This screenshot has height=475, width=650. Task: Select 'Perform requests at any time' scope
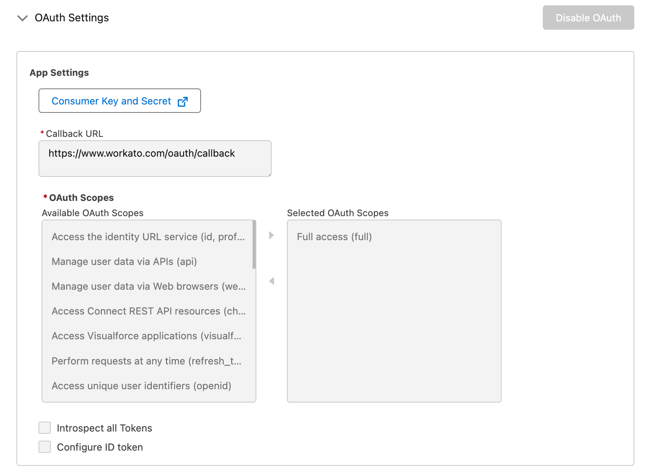(x=146, y=361)
